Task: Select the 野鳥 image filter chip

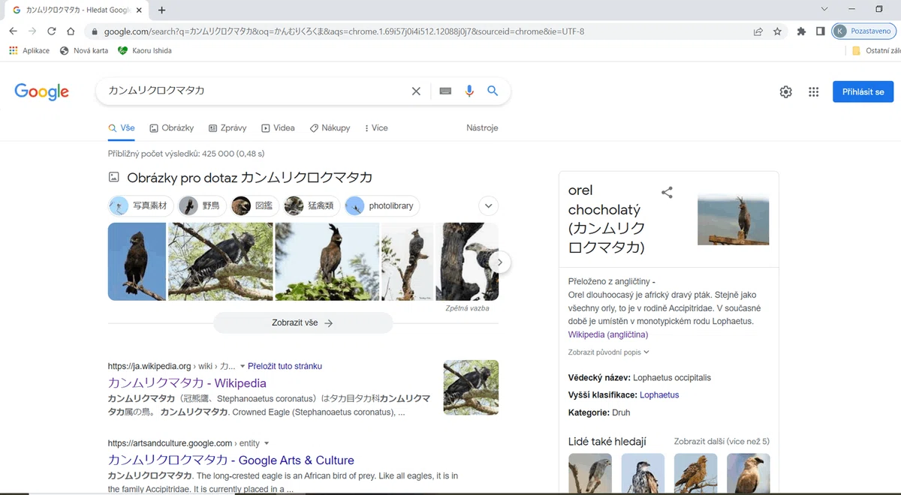Action: (202, 205)
